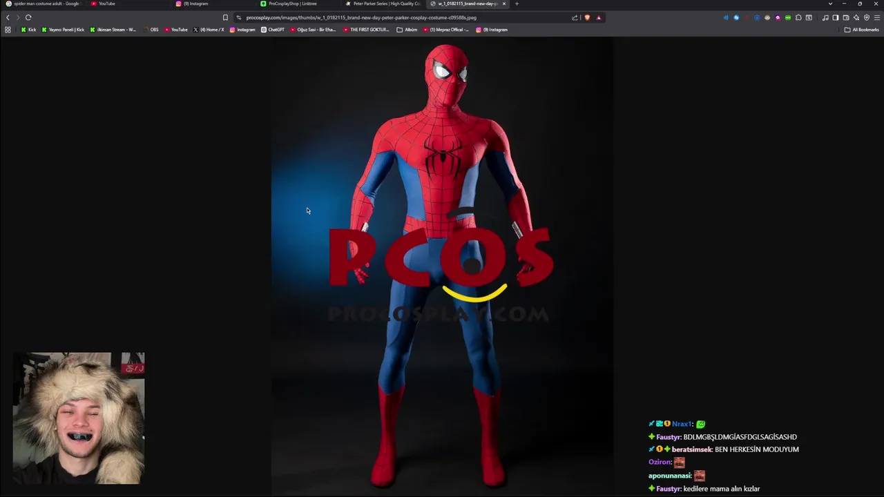Open Yayıncı Paneli Kick bookmark
Viewport: 884px width, 497px height.
pyautogui.click(x=63, y=30)
